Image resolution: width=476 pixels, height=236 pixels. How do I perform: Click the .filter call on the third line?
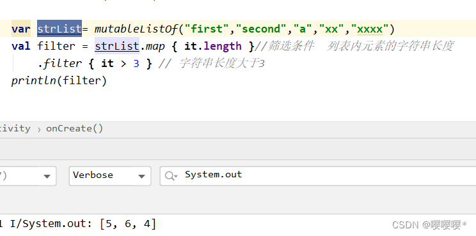59,63
